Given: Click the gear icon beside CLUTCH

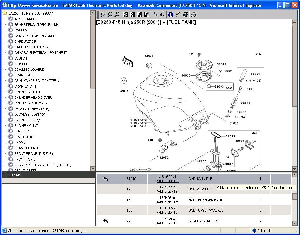Looking at the screenshot, I should coord(11,58).
